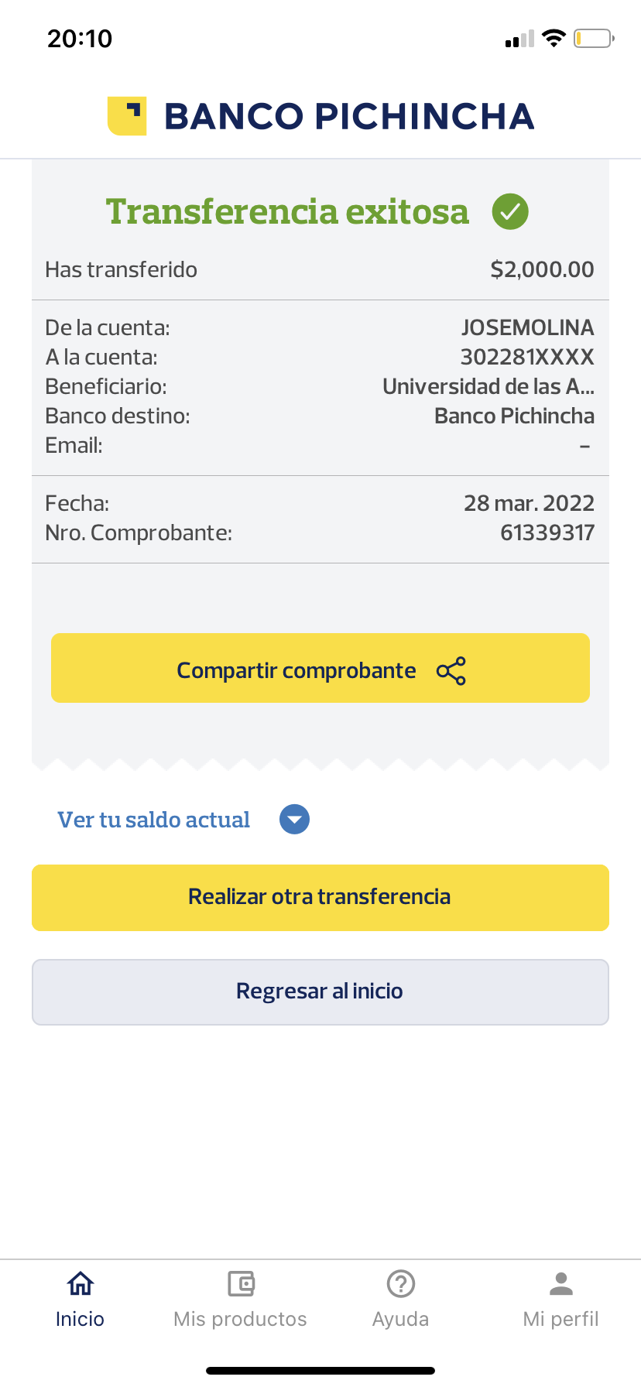Screen dimensions: 641x1387
Task: Tap the Inicio home icon
Action: coord(81,1284)
